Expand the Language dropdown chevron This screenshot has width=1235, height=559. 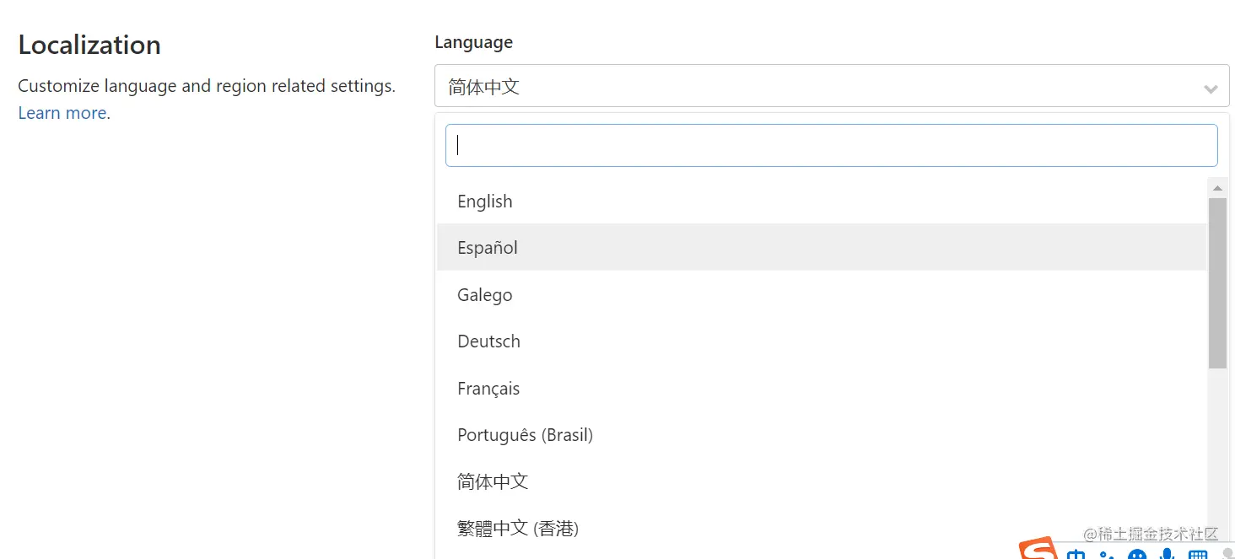1211,88
